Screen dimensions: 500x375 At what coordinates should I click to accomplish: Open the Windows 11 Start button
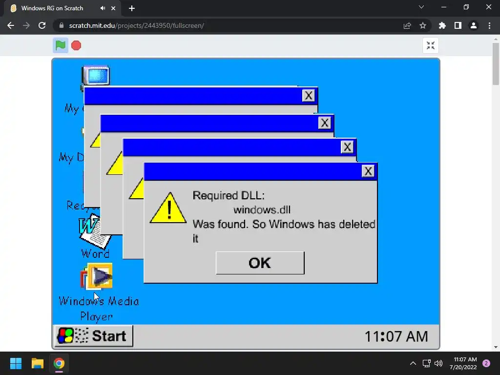[x=16, y=363]
